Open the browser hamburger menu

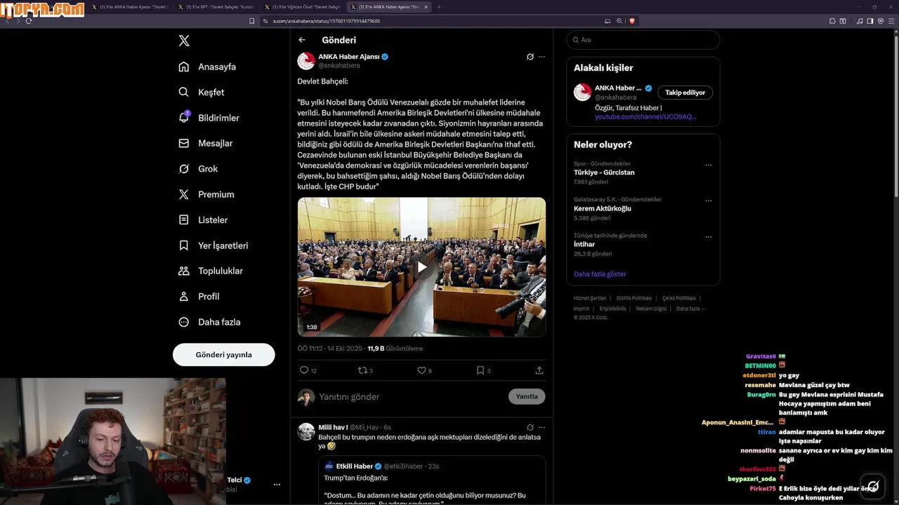tap(891, 21)
